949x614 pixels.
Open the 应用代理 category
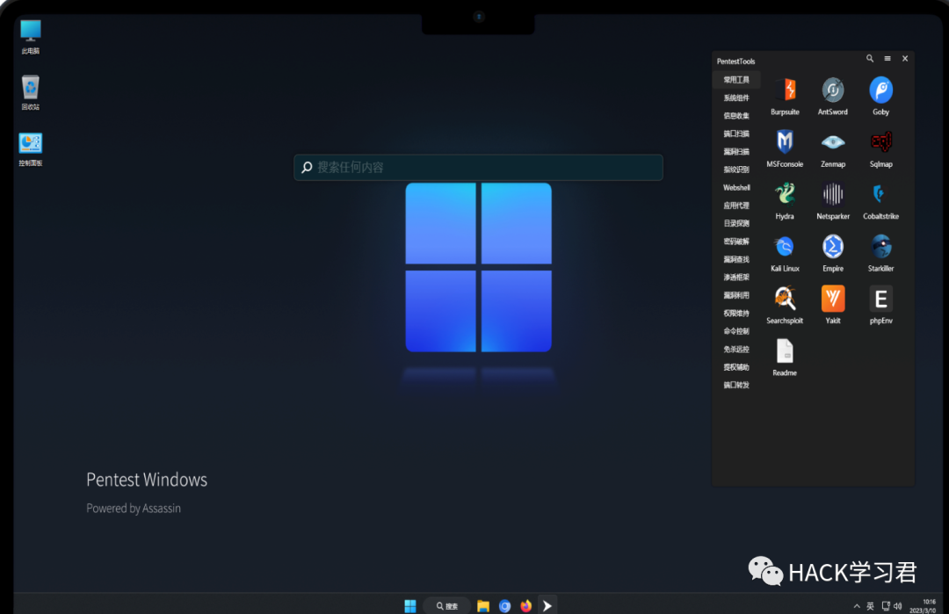coord(736,206)
